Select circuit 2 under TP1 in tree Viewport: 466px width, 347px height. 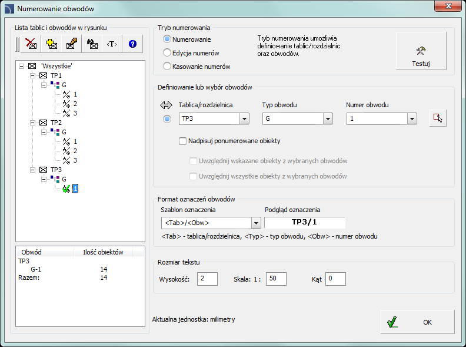tap(75, 104)
